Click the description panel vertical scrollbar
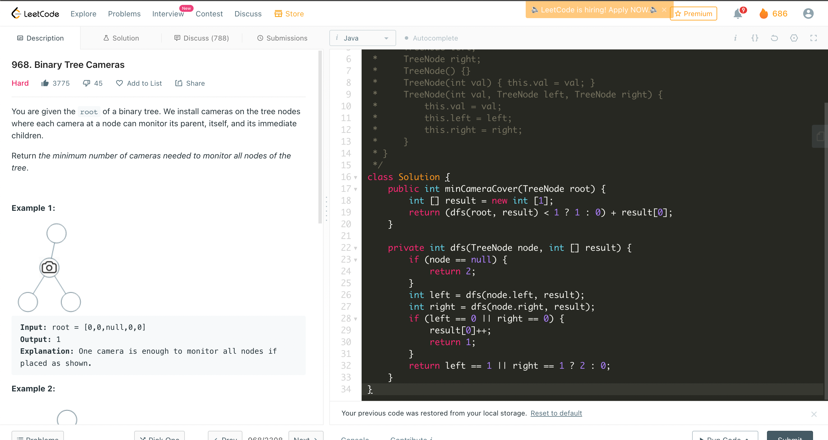Image resolution: width=828 pixels, height=440 pixels. coord(320,137)
